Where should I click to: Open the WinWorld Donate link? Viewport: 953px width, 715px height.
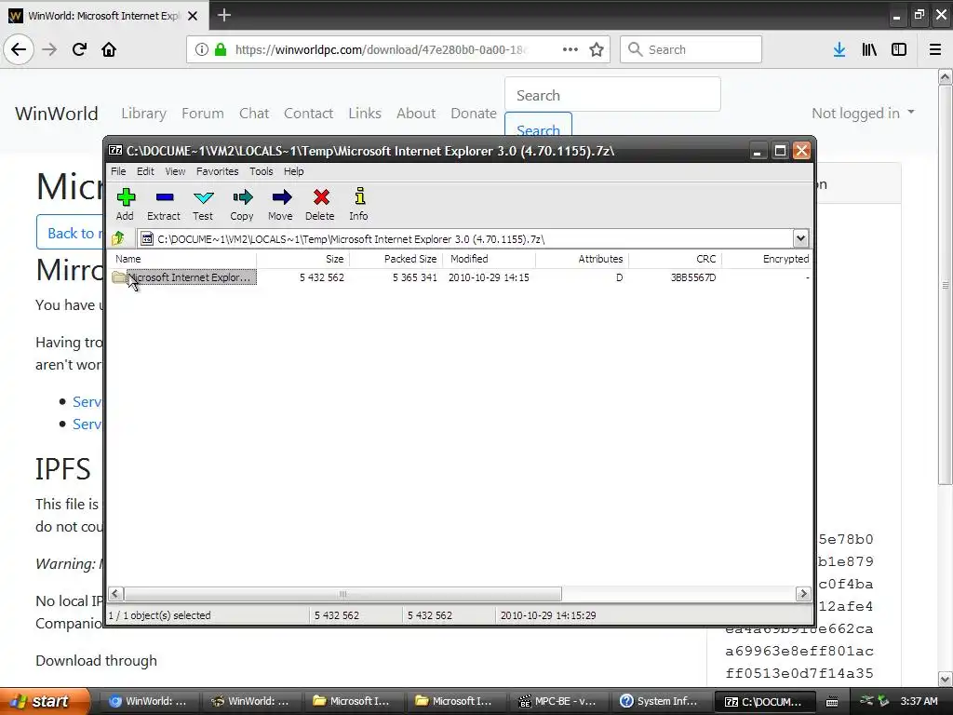(474, 113)
